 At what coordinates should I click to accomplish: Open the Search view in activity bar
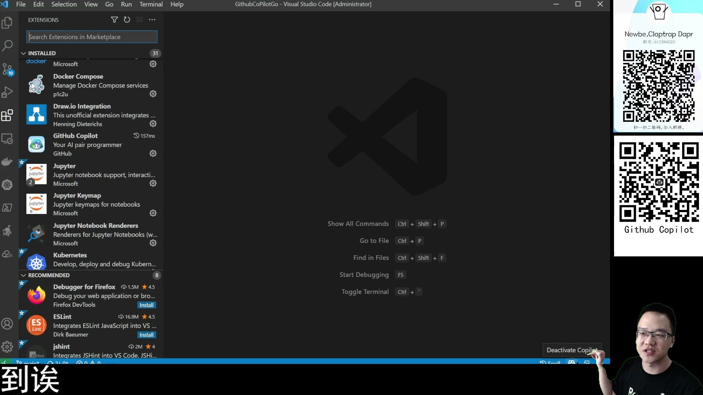pos(7,46)
